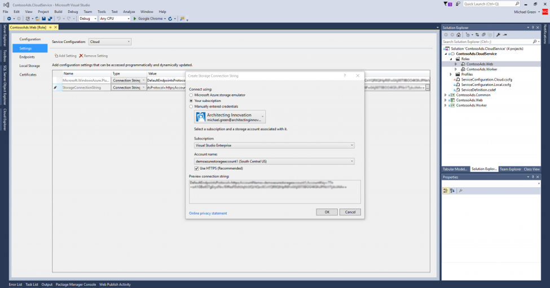Open Type dropdown for StorageConnectionString row
This screenshot has width=550, height=288.
[143, 87]
